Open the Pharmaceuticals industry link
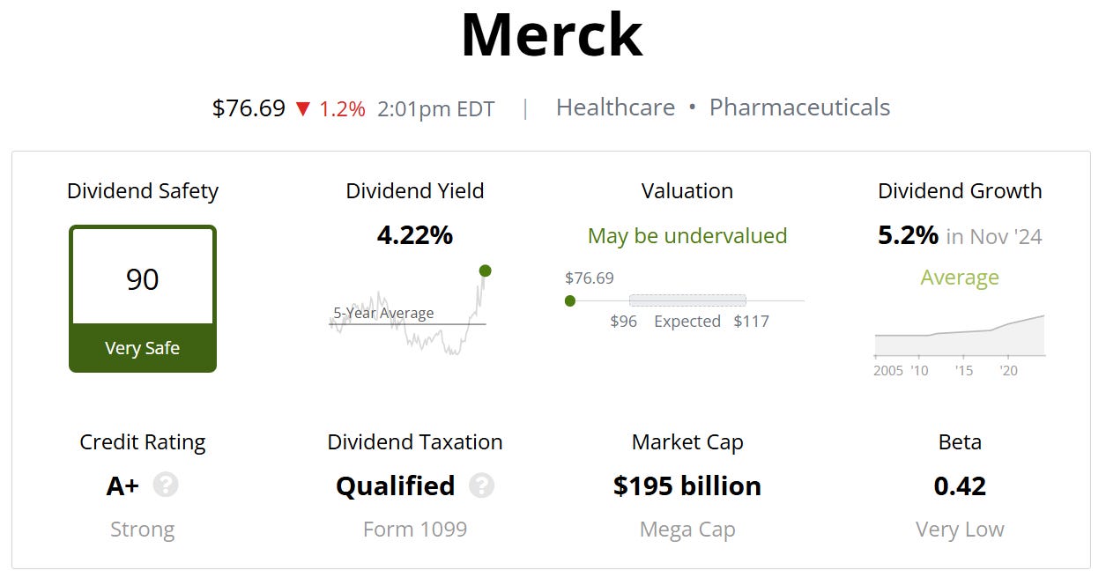Screen dimensions: 1106x578 pyautogui.click(x=799, y=107)
